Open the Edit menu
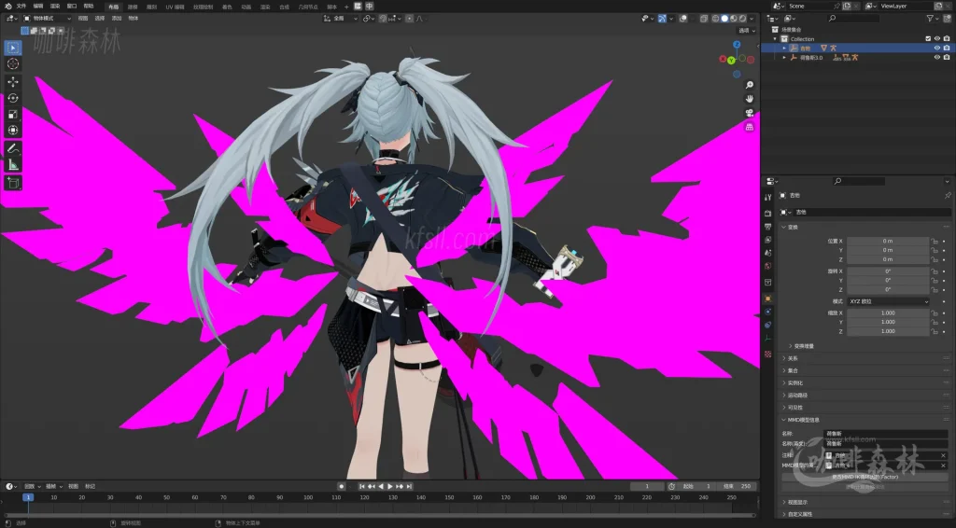Image resolution: width=956 pixels, height=528 pixels. coord(37,7)
